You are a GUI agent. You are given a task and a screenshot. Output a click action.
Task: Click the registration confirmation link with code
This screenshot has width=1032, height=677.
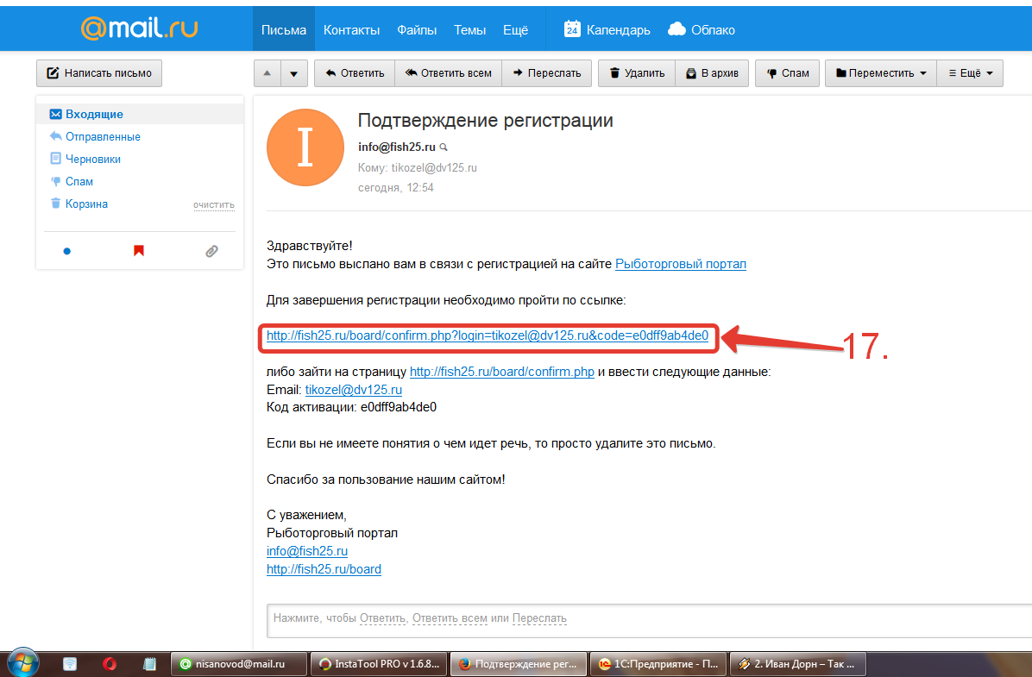(487, 336)
